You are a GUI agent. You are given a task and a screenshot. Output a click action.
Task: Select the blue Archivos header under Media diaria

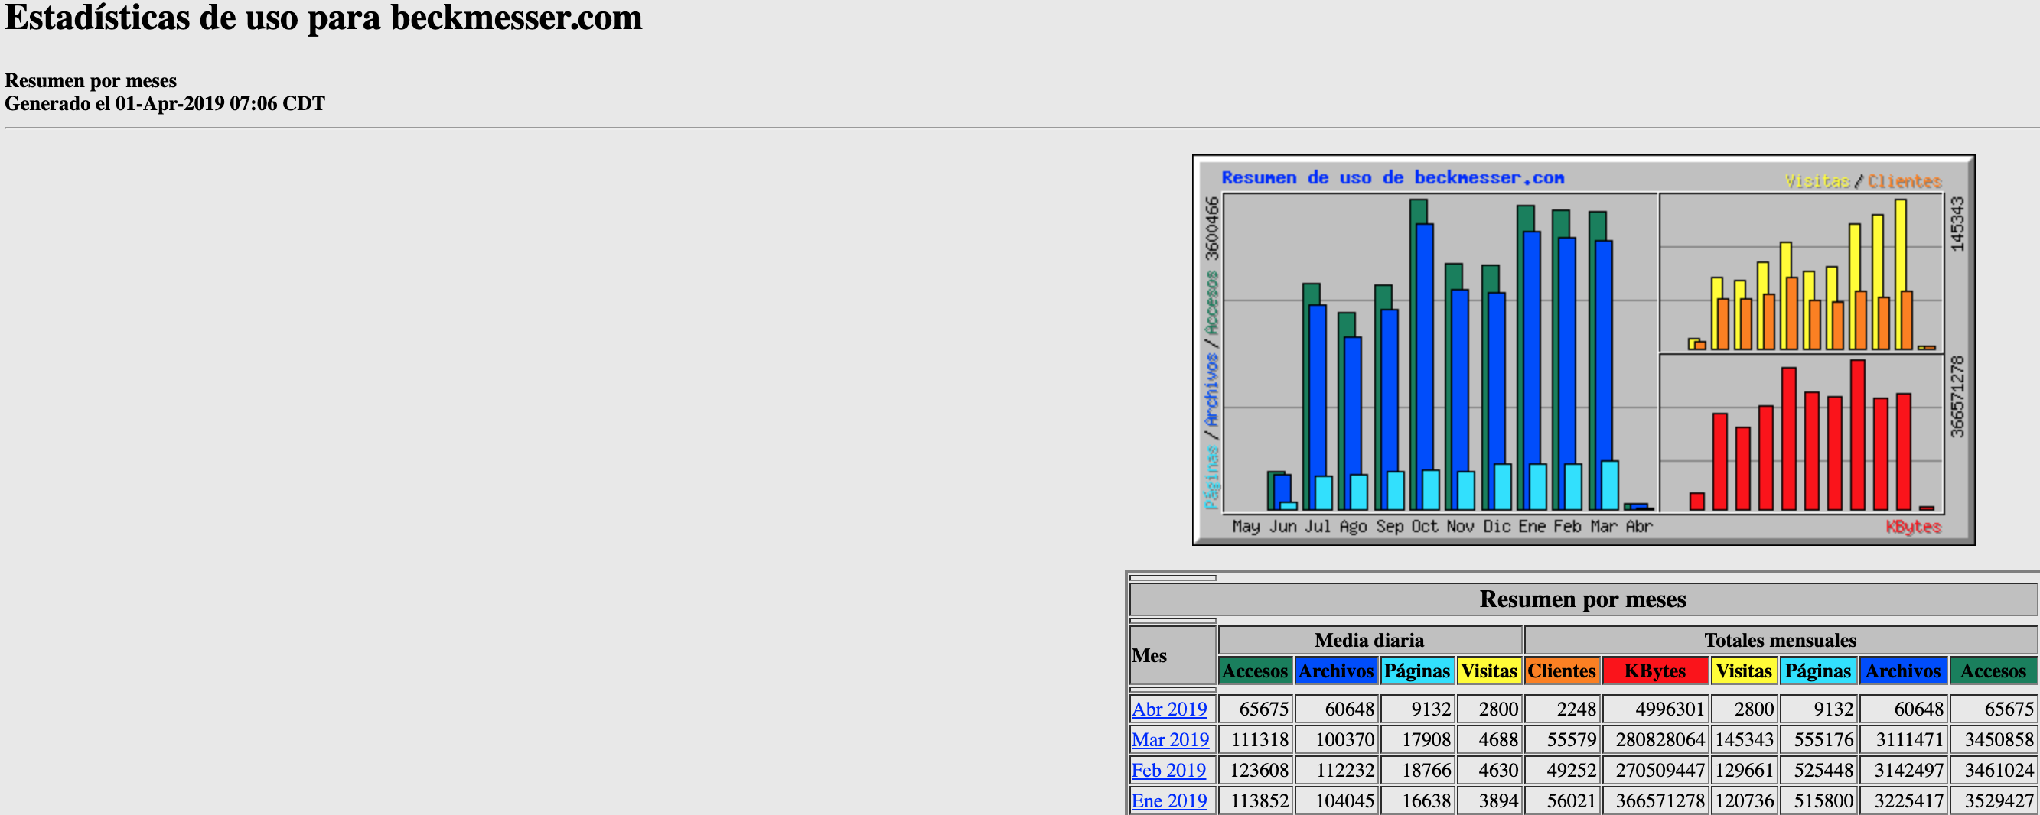(x=1335, y=671)
